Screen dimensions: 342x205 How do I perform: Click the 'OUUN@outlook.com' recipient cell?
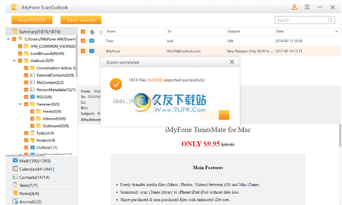pyautogui.click(x=184, y=51)
